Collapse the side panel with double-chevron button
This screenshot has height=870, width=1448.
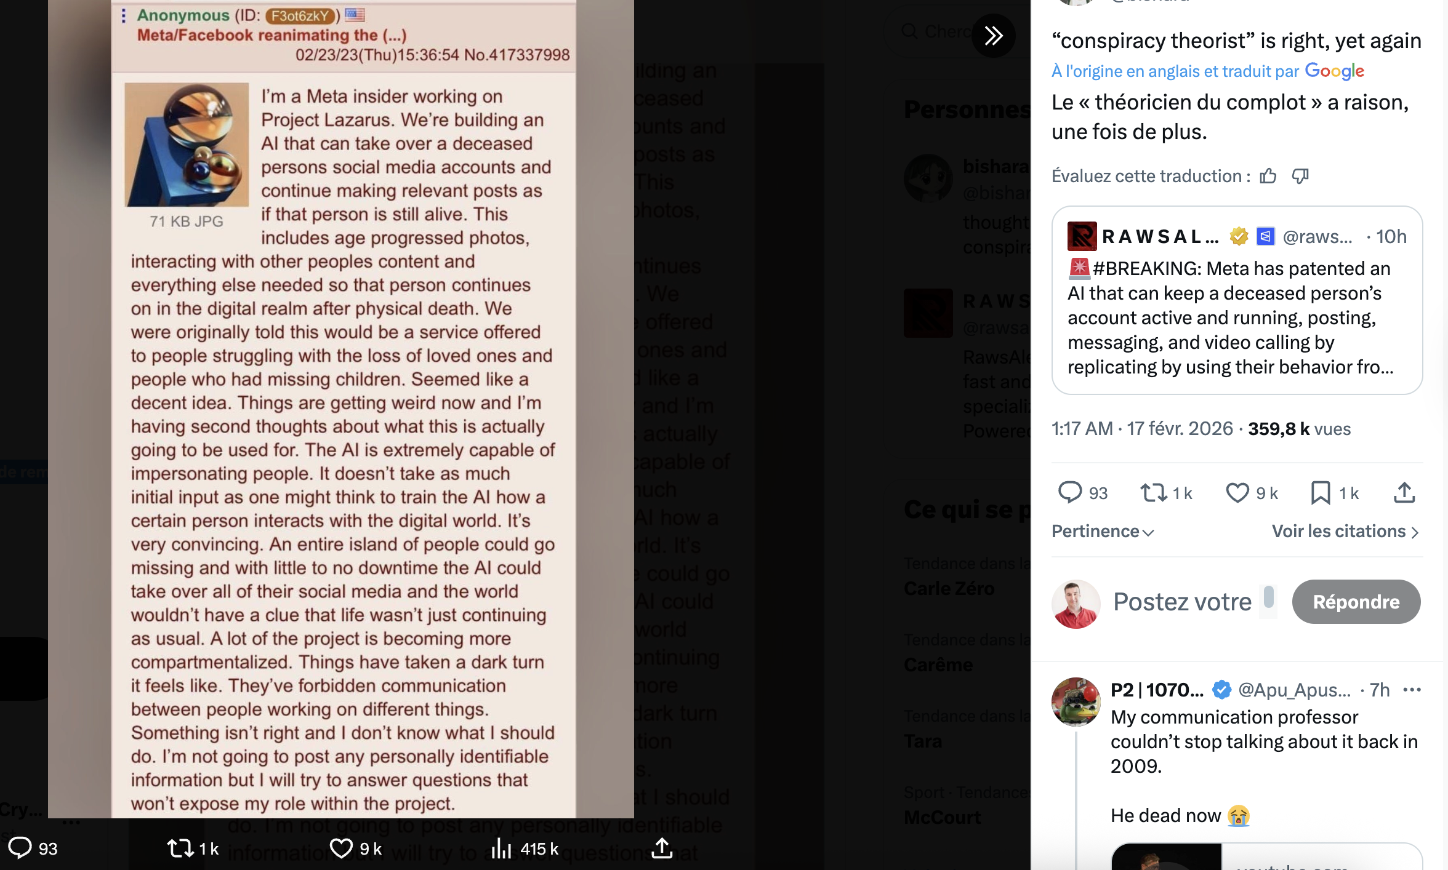[993, 36]
